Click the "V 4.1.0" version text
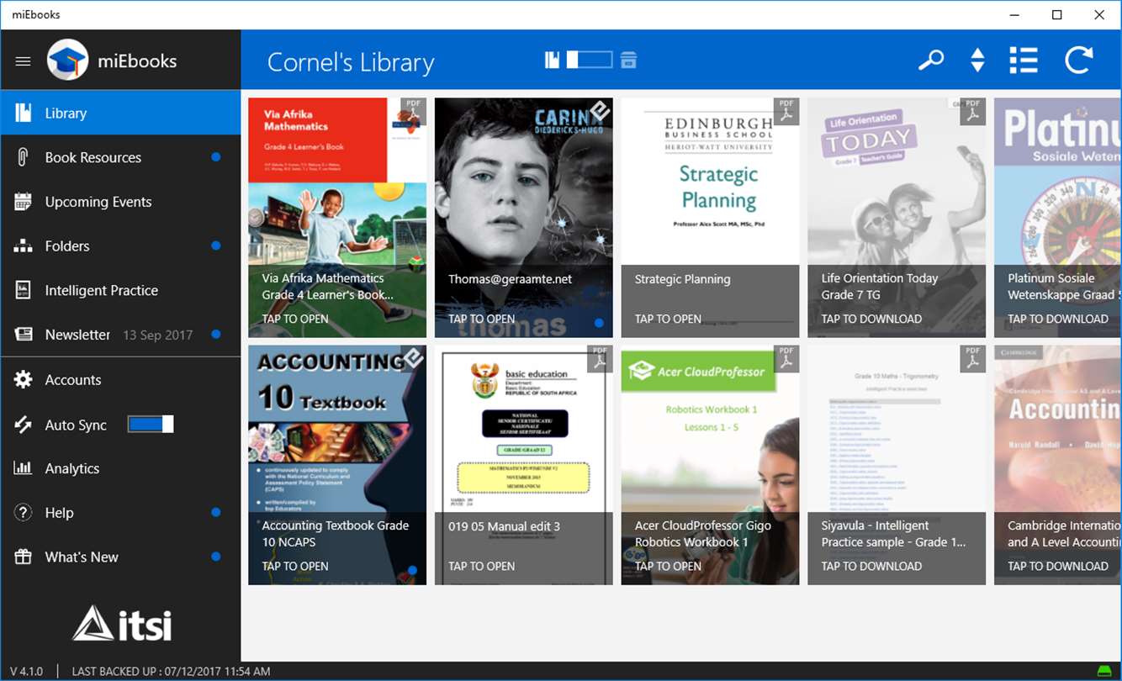 click(26, 672)
